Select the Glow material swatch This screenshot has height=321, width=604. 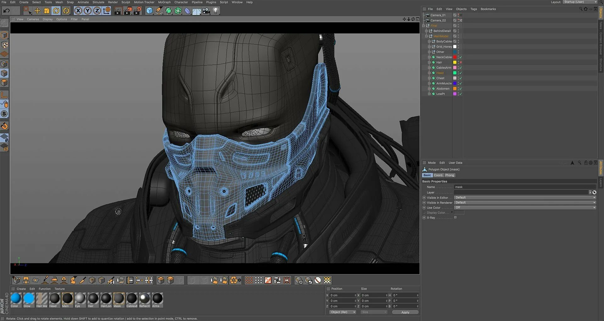pos(29,298)
